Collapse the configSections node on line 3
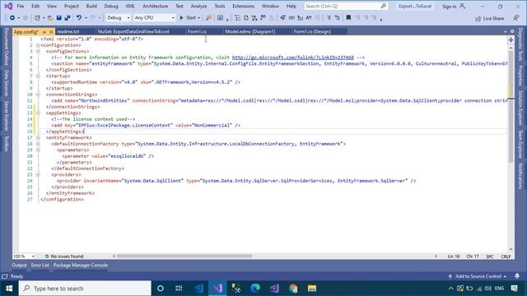Image resolution: width=527 pixels, height=296 pixels. (x=38, y=51)
